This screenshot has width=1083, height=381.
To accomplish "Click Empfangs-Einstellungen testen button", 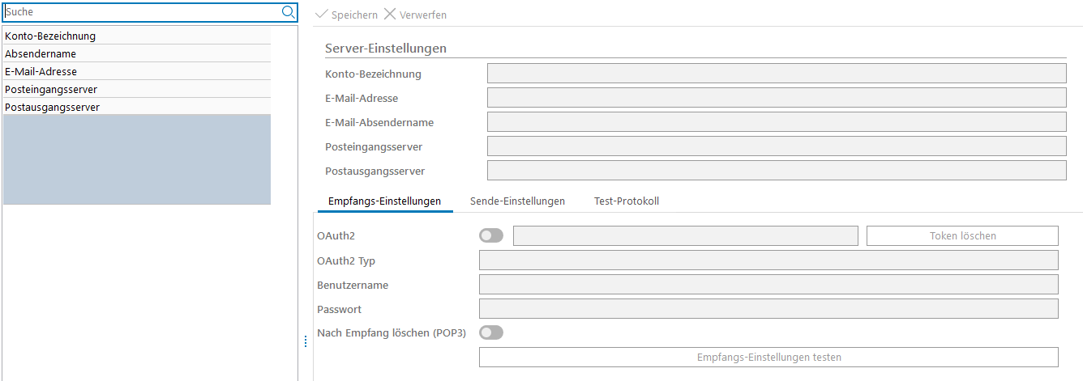I will 768,357.
